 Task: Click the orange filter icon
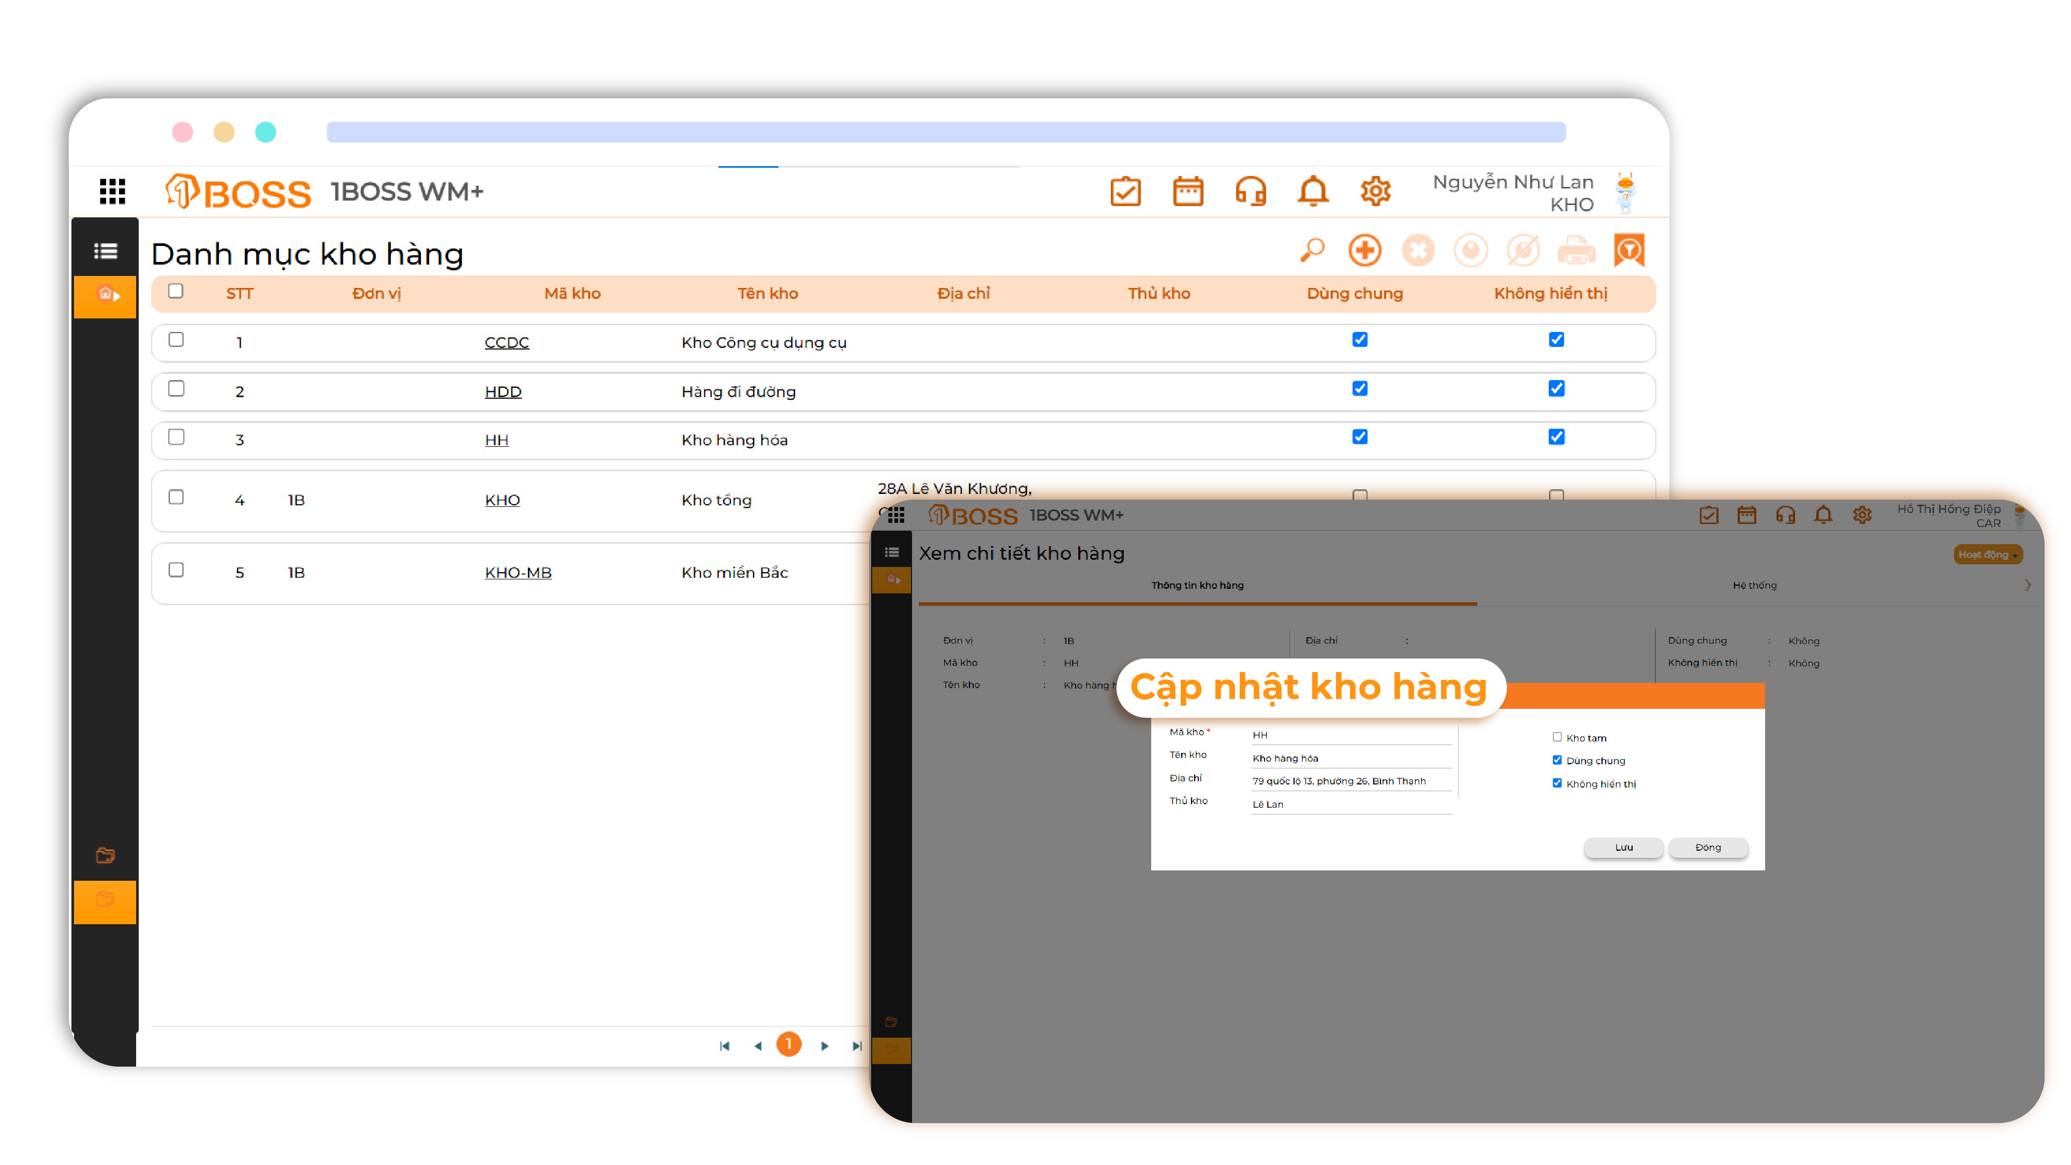coord(1629,250)
